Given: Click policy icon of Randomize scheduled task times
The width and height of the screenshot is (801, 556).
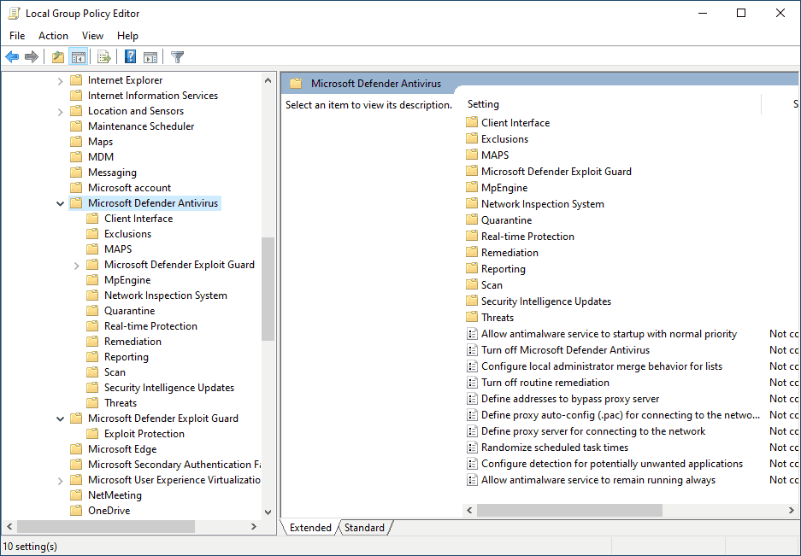Looking at the screenshot, I should 472,448.
